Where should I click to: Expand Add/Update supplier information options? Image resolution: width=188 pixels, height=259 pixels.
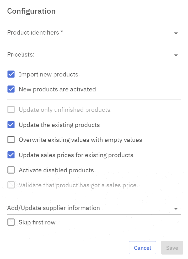89,208
